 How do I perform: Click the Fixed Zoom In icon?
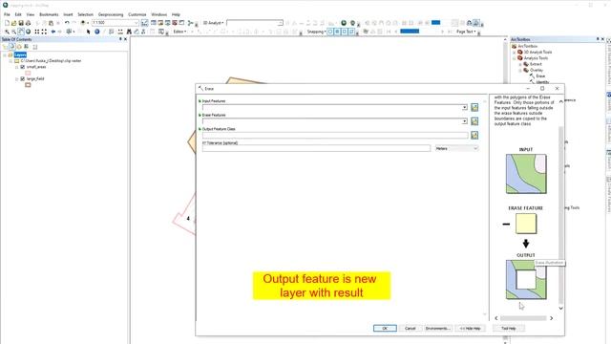pyautogui.click(x=37, y=32)
